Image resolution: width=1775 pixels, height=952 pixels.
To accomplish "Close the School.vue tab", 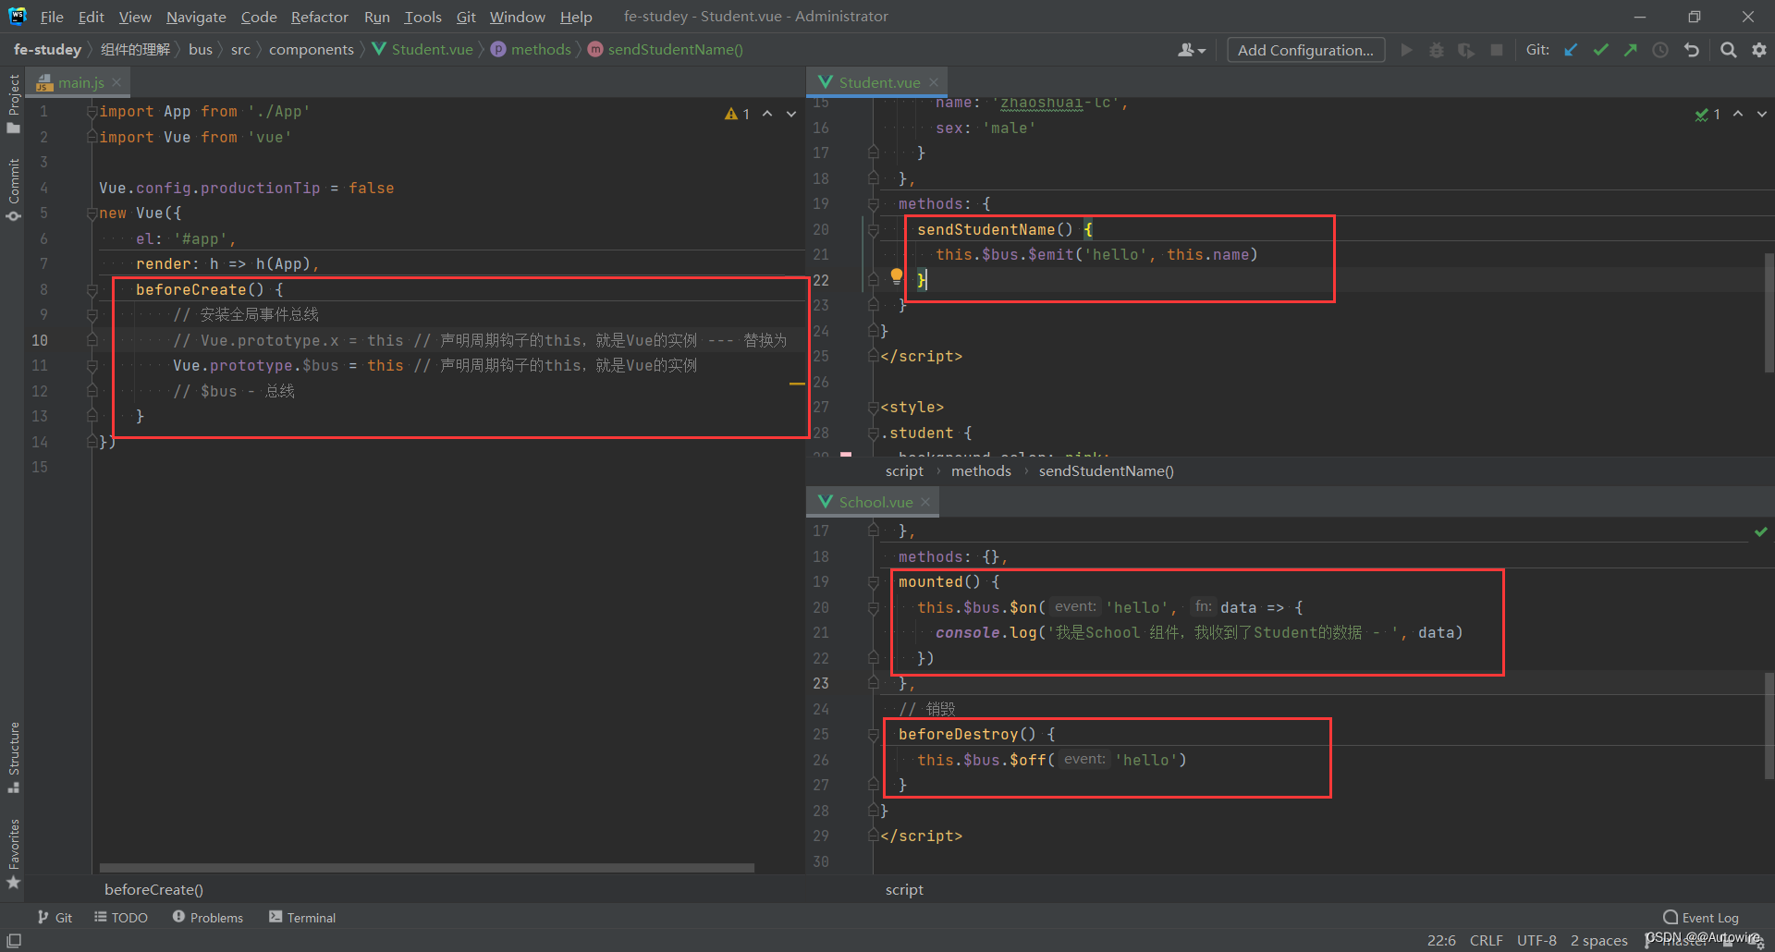I will [x=925, y=502].
